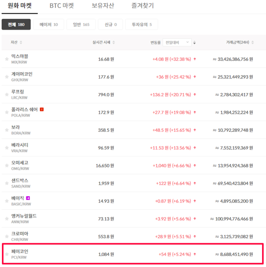Switch to BTC 마켓 tab
The width and height of the screenshot is (266, 267).
tap(62, 6)
